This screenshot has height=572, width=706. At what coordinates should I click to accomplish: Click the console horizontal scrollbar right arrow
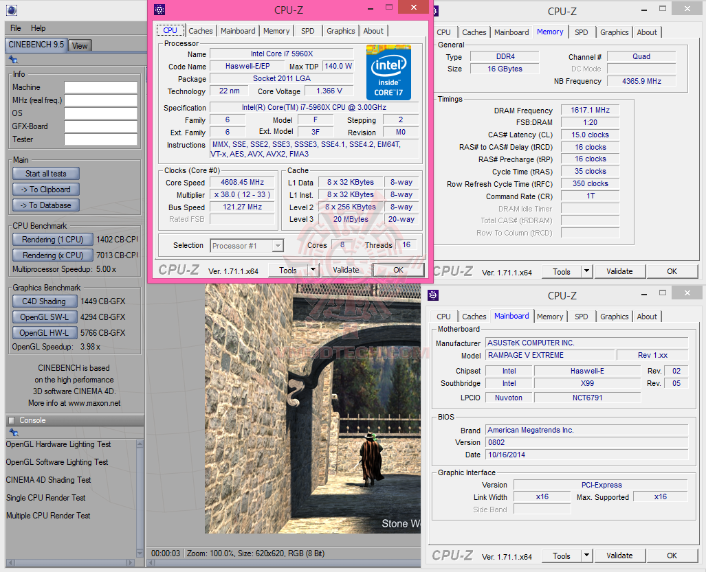click(130, 562)
